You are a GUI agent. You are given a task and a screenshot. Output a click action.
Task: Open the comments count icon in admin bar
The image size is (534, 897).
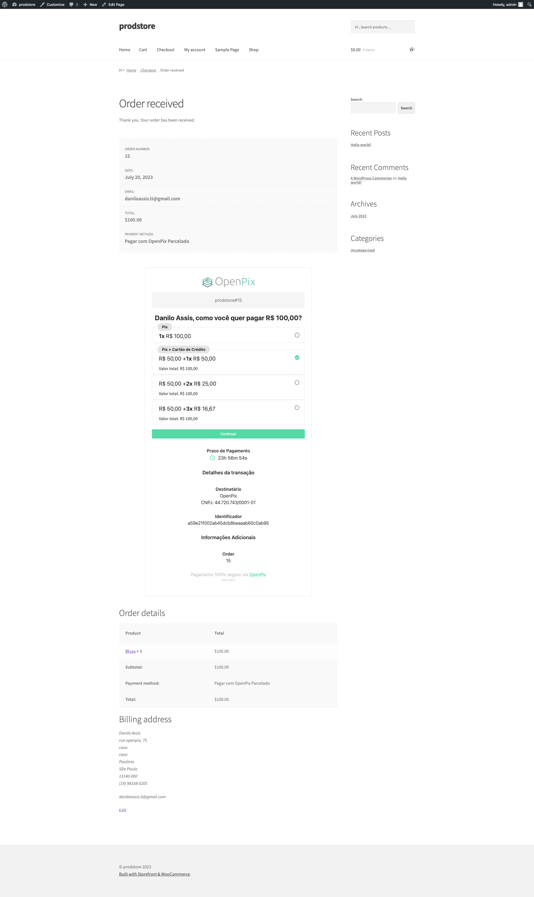click(x=71, y=4)
